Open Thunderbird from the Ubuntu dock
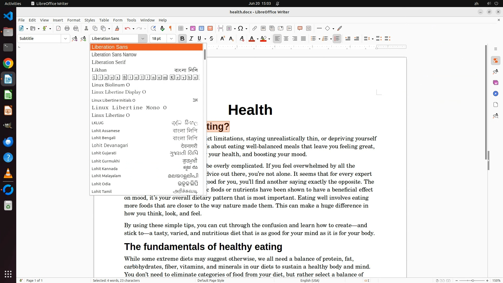The width and height of the screenshot is (503, 283). click(8, 142)
